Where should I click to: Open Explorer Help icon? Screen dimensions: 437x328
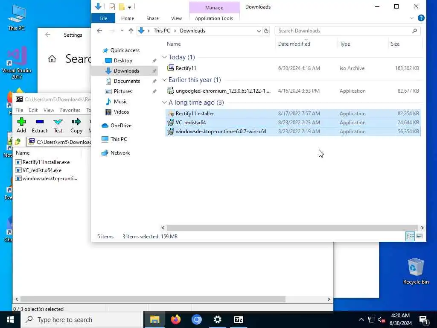pos(421,18)
